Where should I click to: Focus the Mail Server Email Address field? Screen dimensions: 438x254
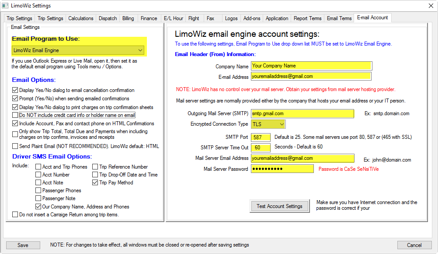point(303,159)
